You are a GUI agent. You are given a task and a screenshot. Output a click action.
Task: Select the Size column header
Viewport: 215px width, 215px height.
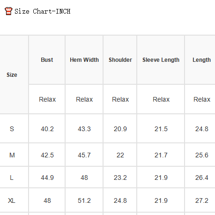(12, 75)
